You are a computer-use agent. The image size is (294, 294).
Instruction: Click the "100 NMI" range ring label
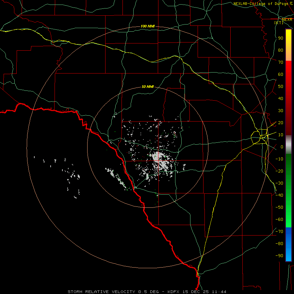pyautogui.click(x=148, y=26)
